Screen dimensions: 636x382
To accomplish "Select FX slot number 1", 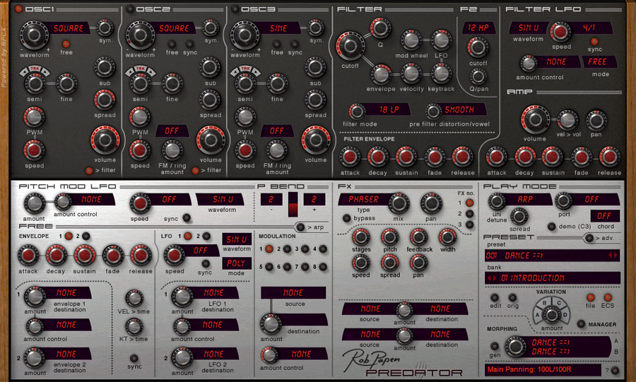I will coord(470,203).
